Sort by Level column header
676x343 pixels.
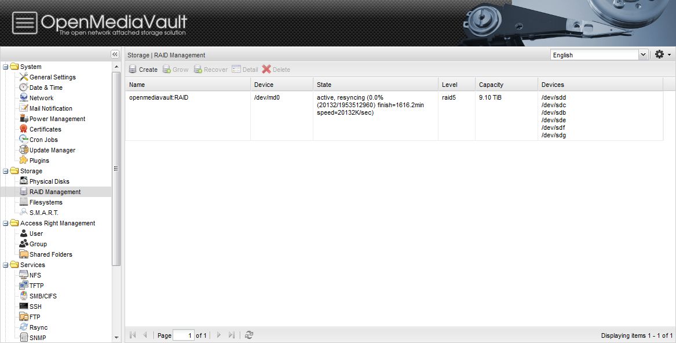coord(456,85)
